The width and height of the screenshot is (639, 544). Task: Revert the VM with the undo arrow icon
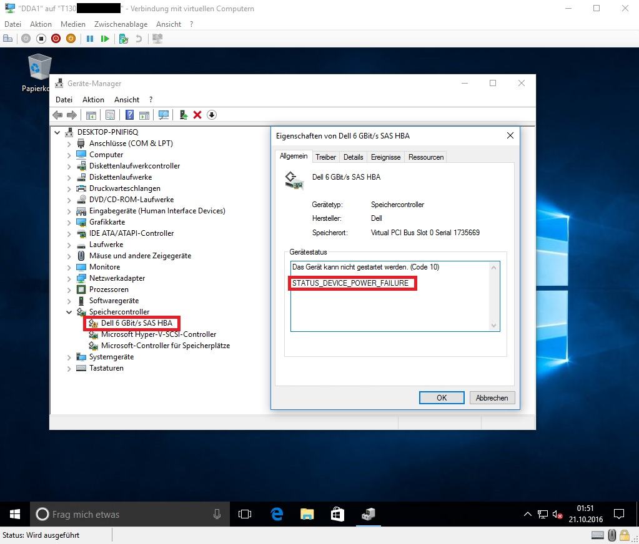click(x=139, y=39)
